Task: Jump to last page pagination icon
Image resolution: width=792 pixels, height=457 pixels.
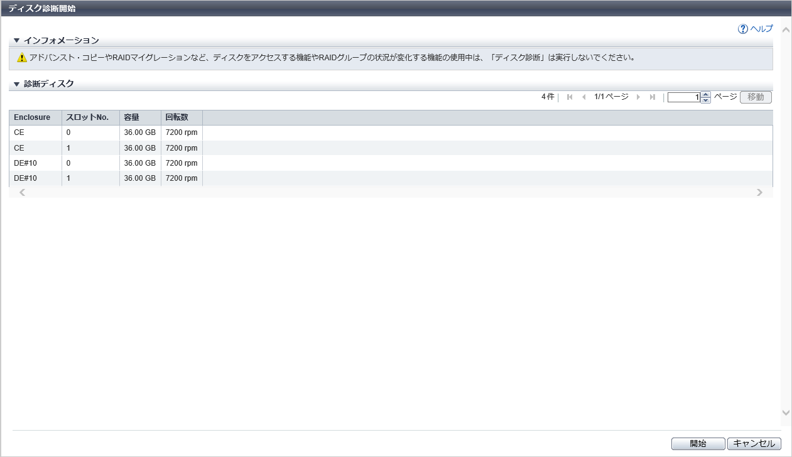Action: click(653, 97)
